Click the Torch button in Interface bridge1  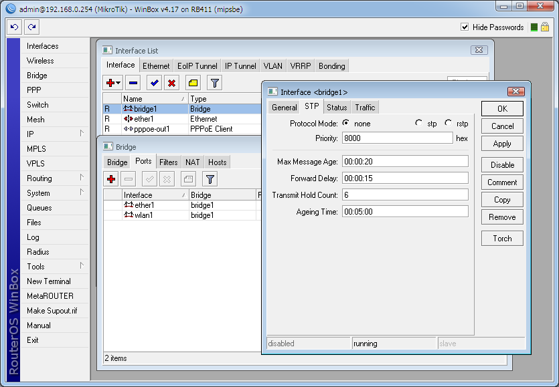pos(502,238)
